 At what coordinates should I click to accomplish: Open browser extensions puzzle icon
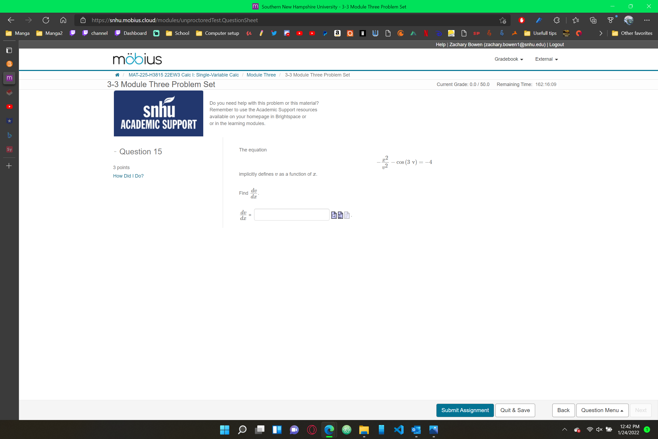click(x=556, y=20)
